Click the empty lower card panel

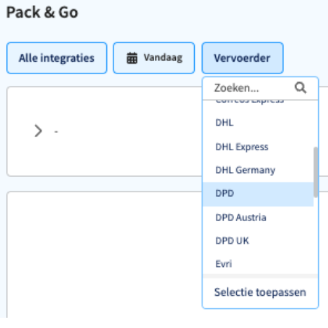[x=104, y=255]
